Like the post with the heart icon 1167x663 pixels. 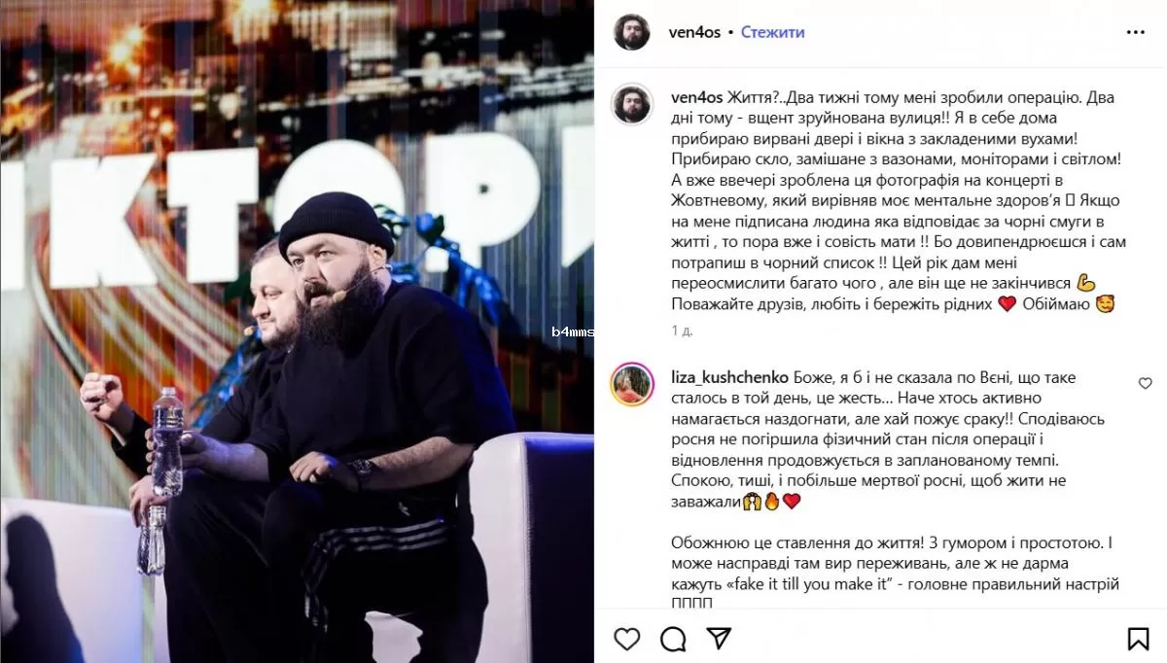pos(627,639)
